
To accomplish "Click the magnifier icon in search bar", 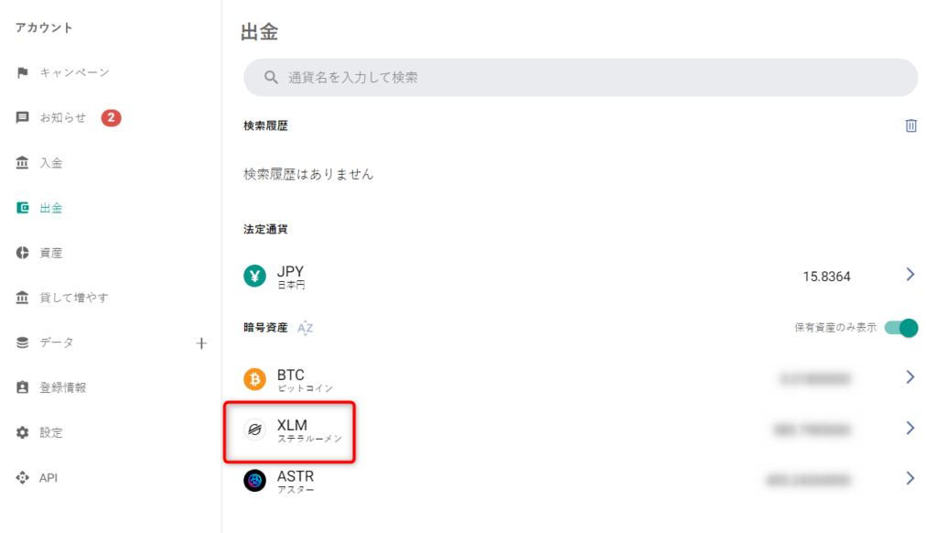I will (x=271, y=78).
